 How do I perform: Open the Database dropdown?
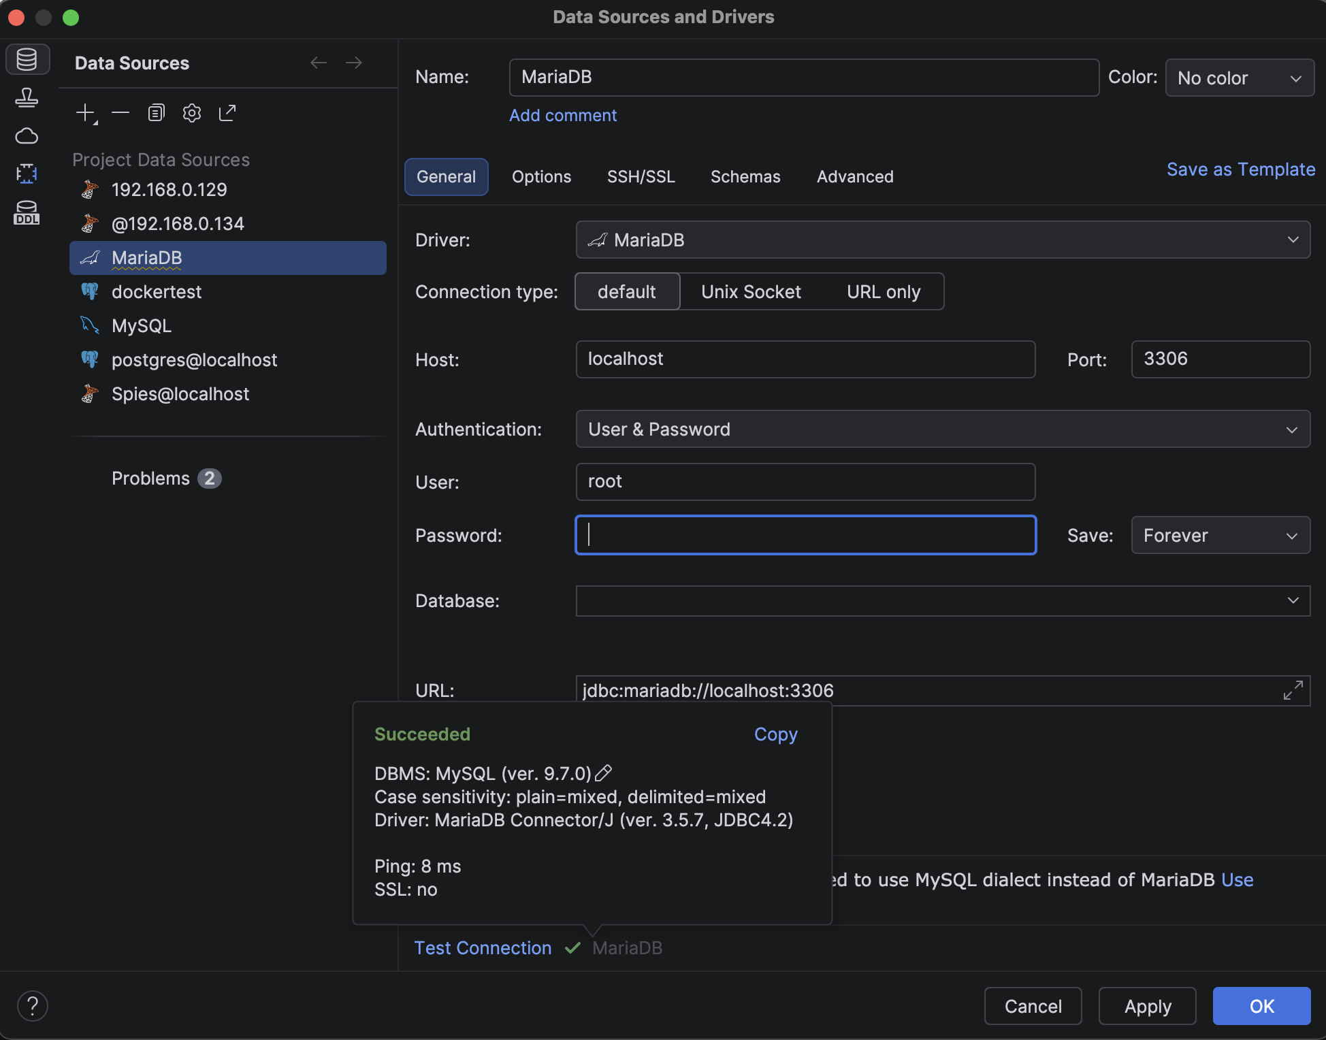943,601
